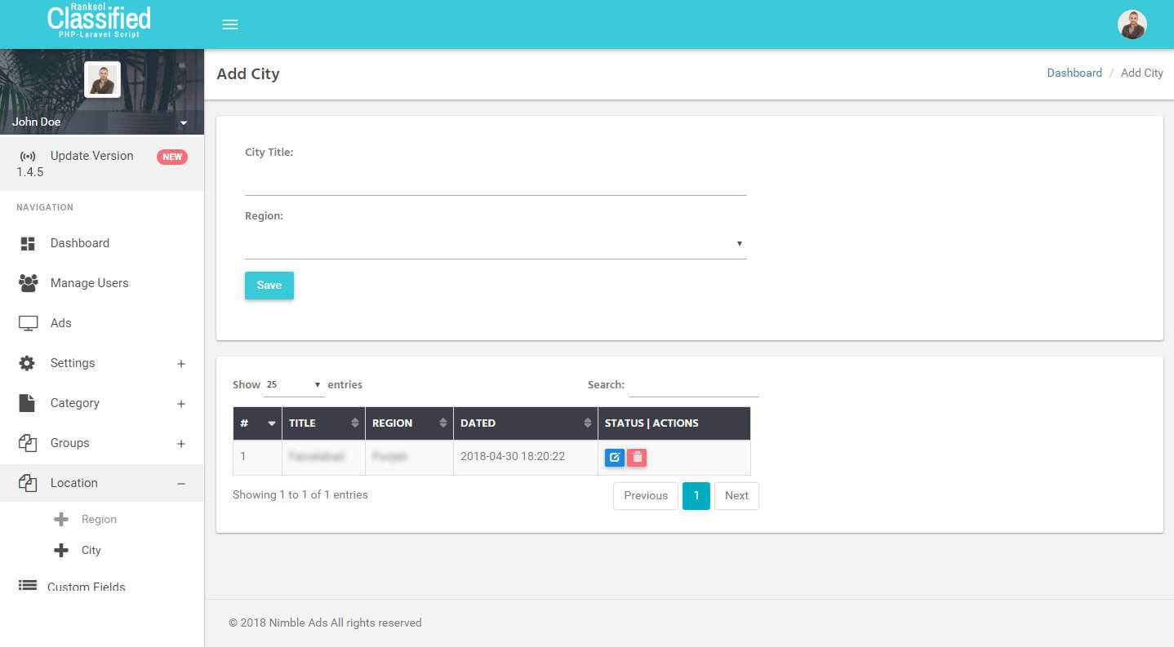
Task: Open the Show entries count dropdown
Action: (x=294, y=385)
